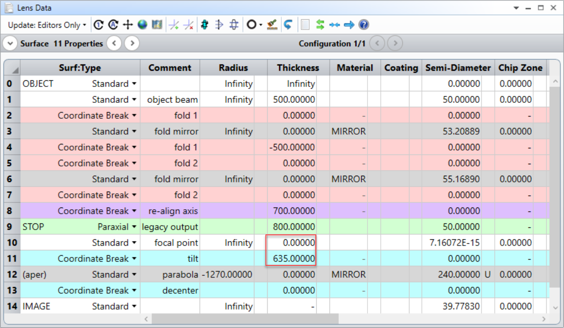Image resolution: width=564 pixels, height=328 pixels.
Task: Go to previous surface properties arrow
Action: pyautogui.click(x=114, y=44)
